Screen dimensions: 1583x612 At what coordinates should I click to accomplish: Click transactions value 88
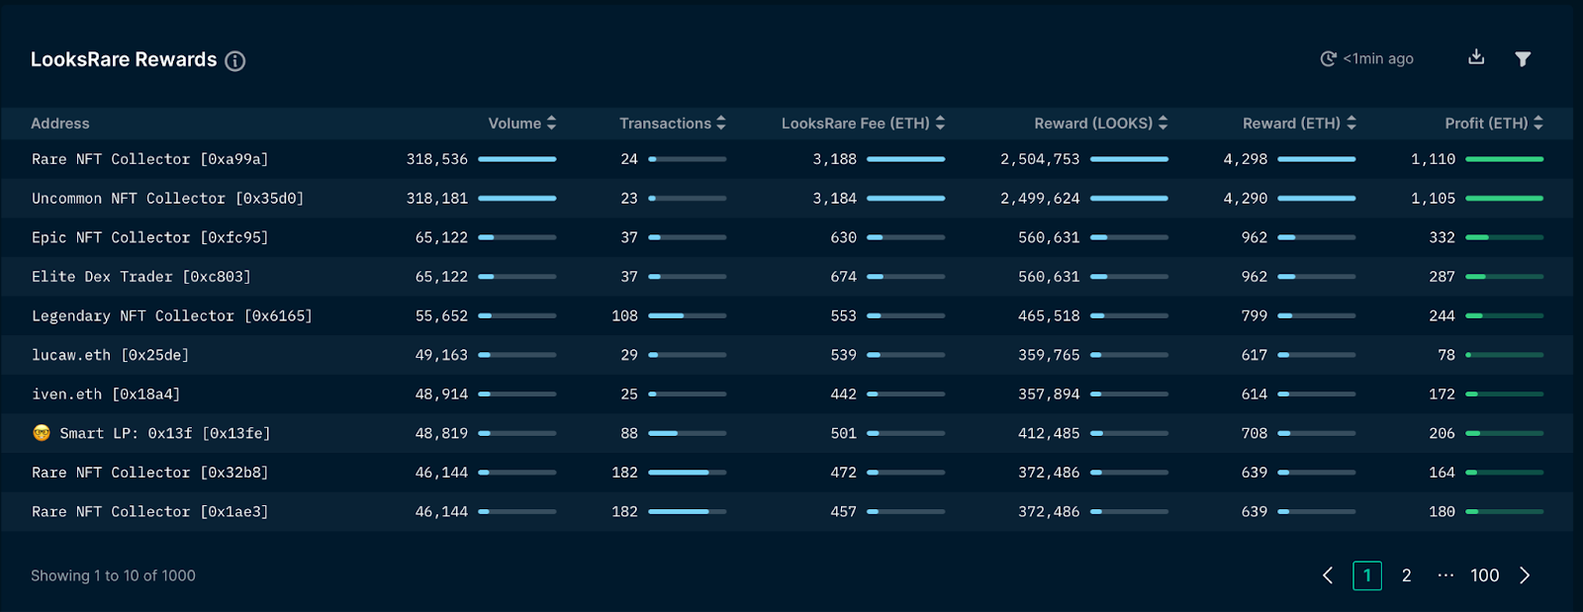(x=629, y=433)
